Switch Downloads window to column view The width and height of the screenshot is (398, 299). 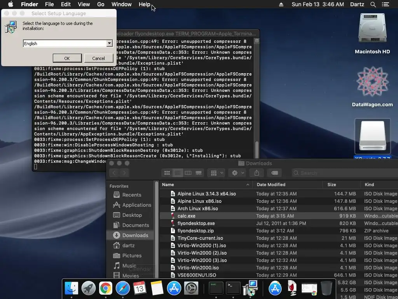point(188,173)
